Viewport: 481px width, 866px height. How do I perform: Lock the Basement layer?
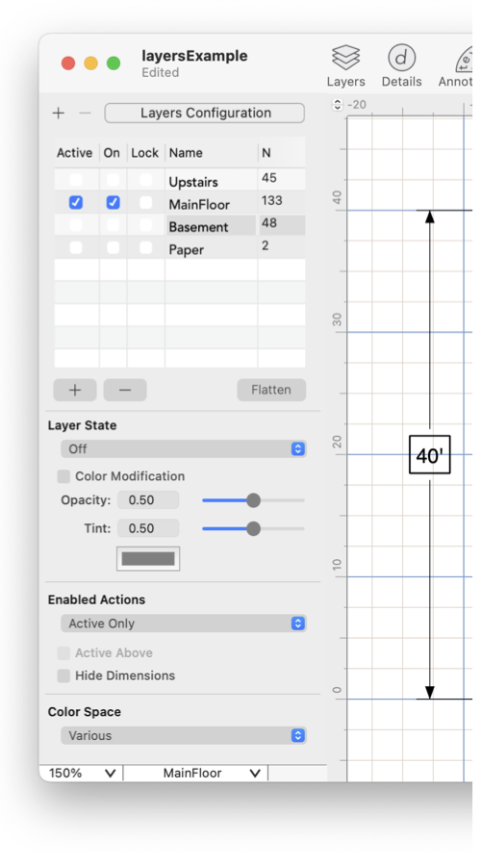tap(146, 225)
